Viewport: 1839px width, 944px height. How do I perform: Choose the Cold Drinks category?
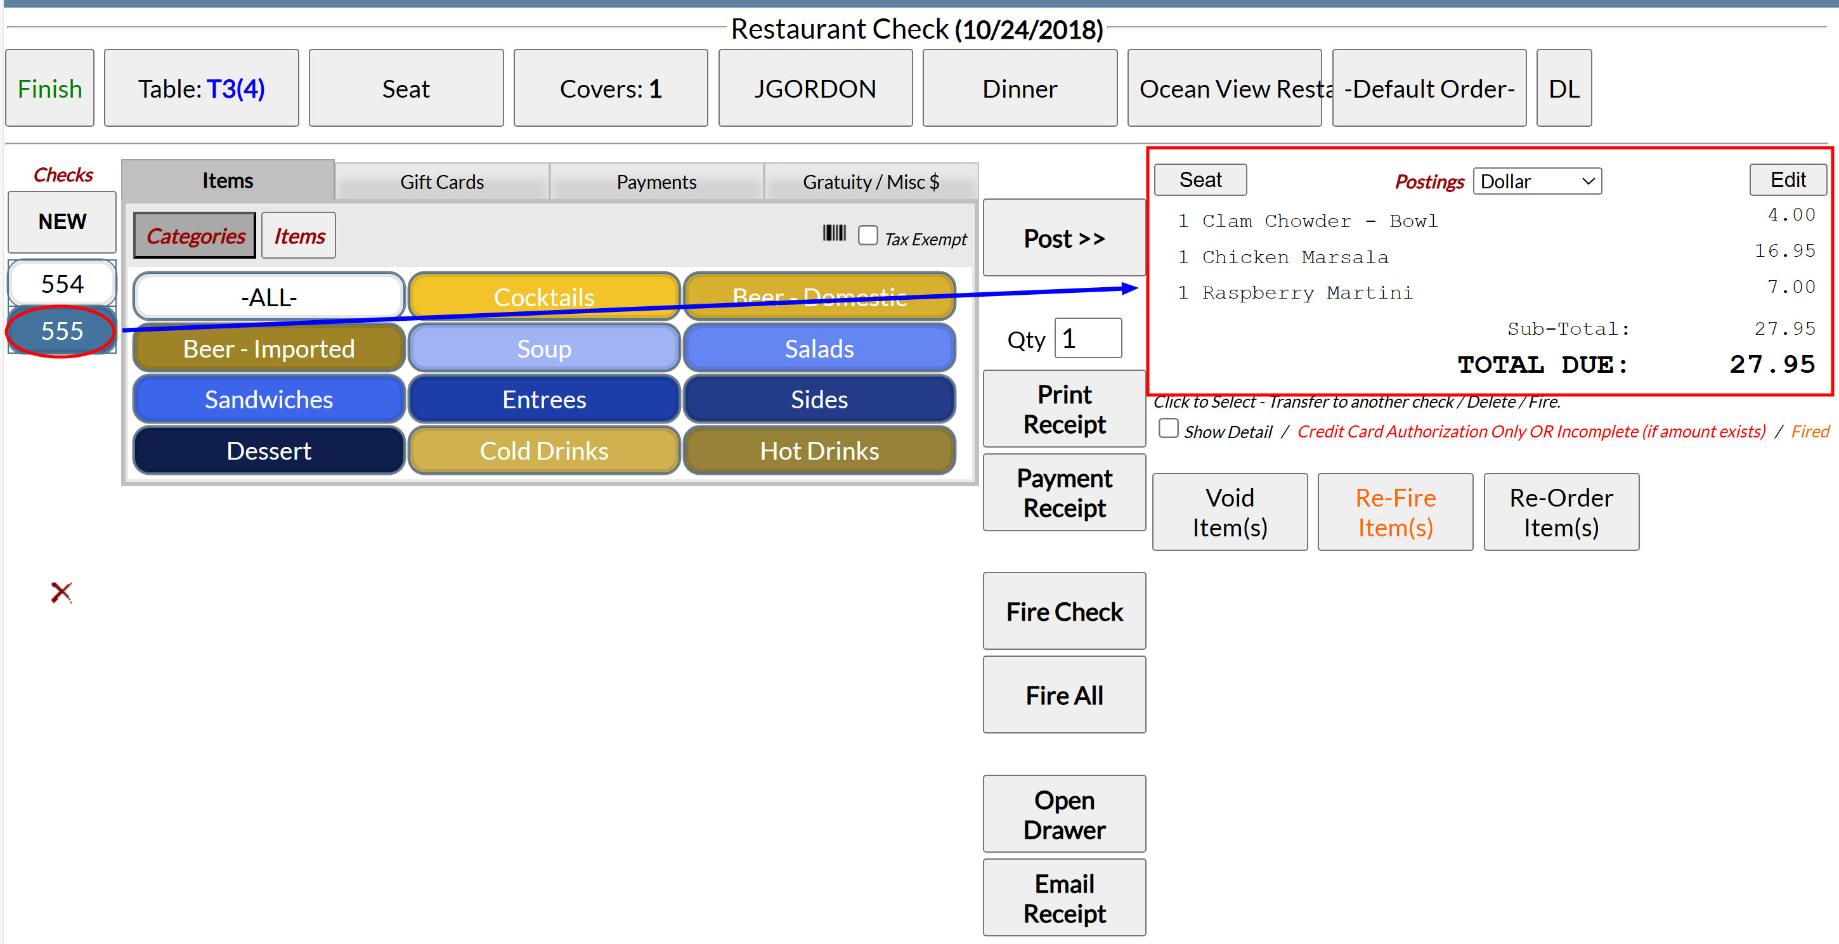(x=544, y=450)
